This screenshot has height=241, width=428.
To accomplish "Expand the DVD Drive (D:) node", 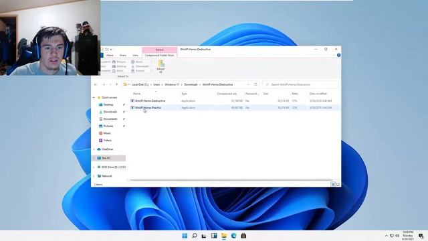I will (94, 167).
